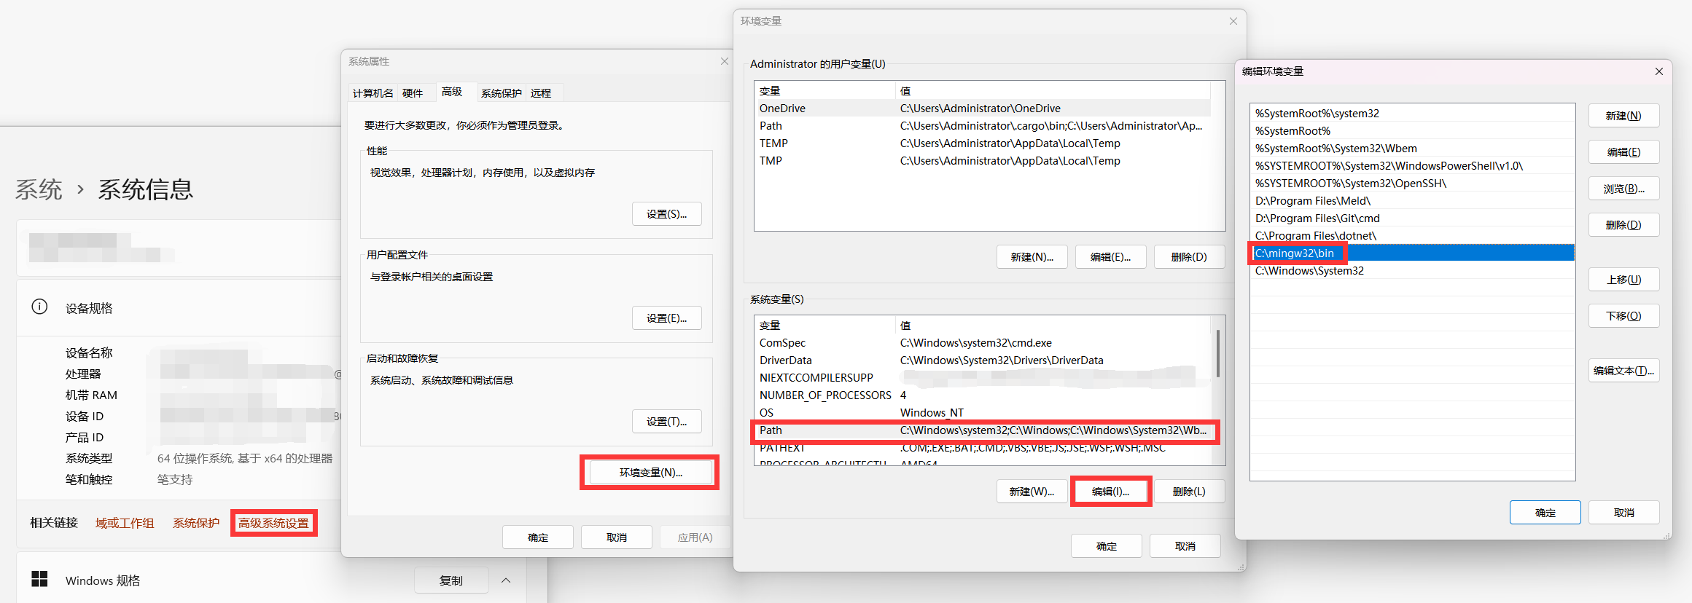This screenshot has height=603, width=1692.
Task: Go back to 系统 in breadcrumb
Action: pos(39,189)
